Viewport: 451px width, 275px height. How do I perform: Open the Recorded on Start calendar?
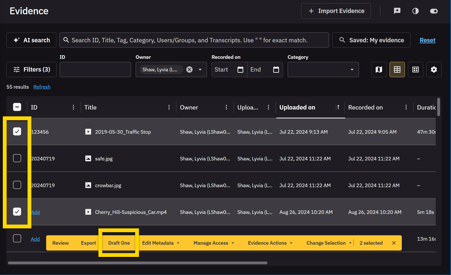point(240,70)
